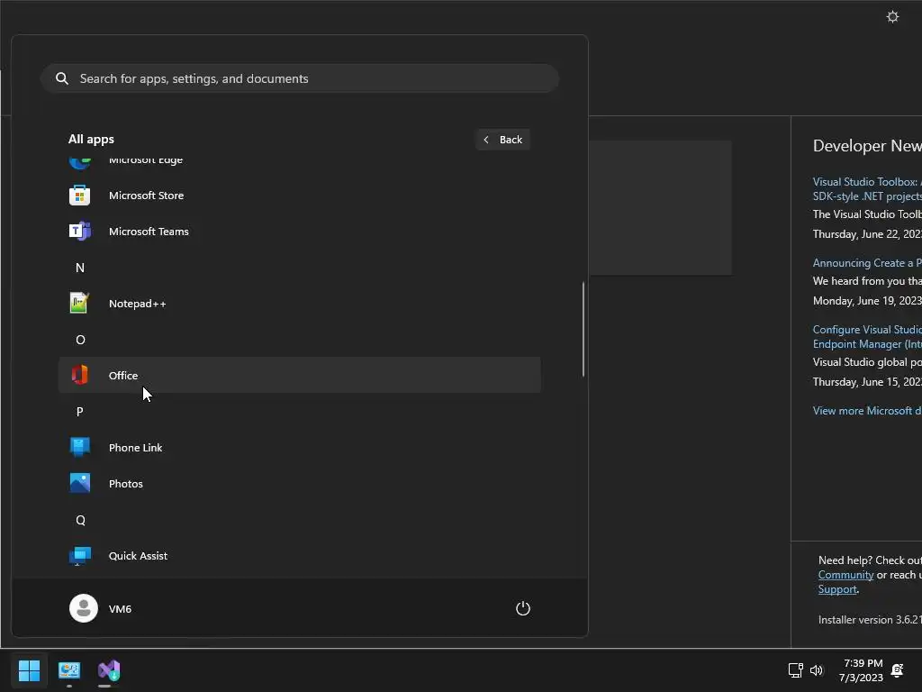Jump via letter Q header
This screenshot has width=922, height=692.
click(80, 520)
